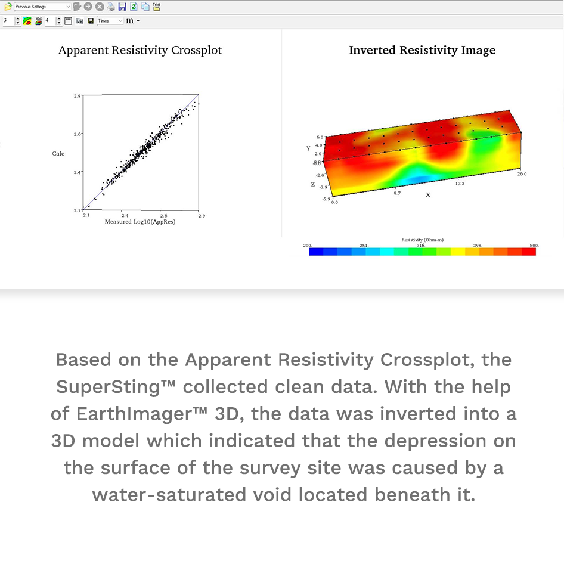Click the crossplot scatter chart area
This screenshot has width=564, height=564.
[141, 153]
